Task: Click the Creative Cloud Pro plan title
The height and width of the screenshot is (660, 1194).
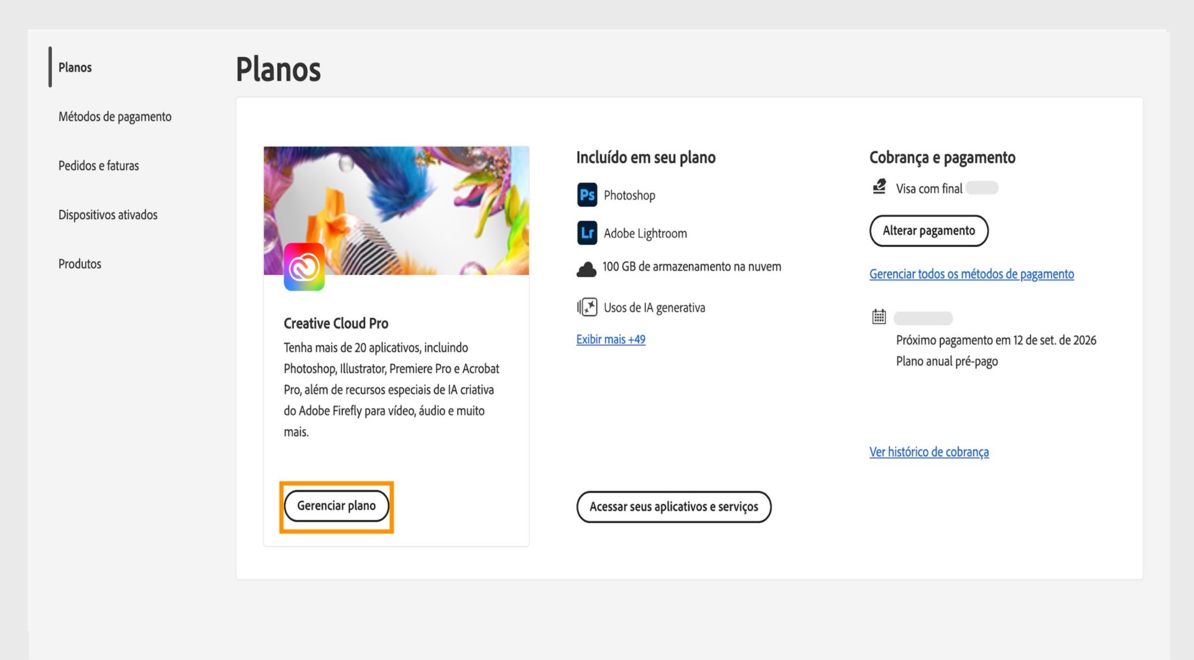Action: [x=335, y=323]
